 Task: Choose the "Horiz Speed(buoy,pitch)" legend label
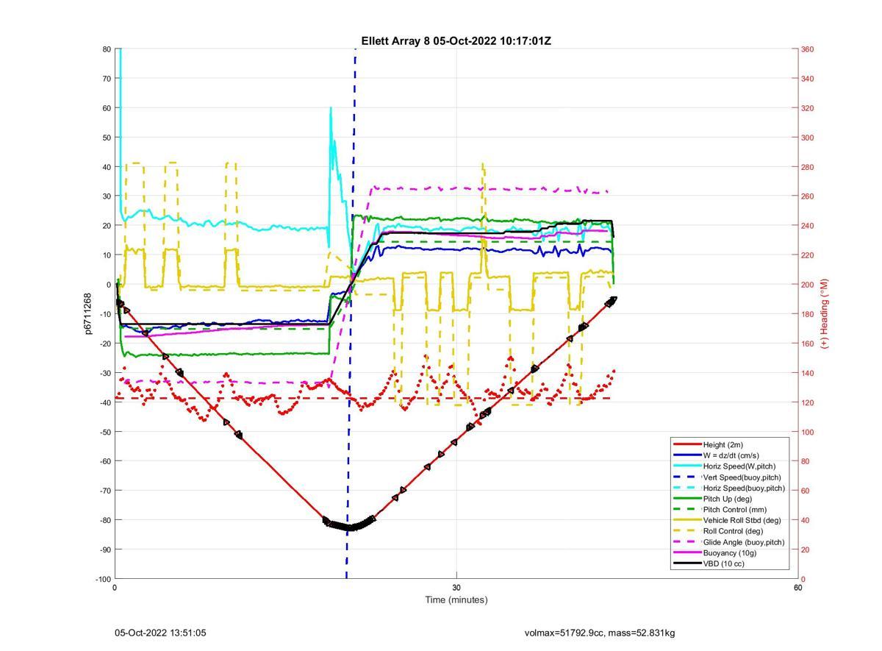744,488
